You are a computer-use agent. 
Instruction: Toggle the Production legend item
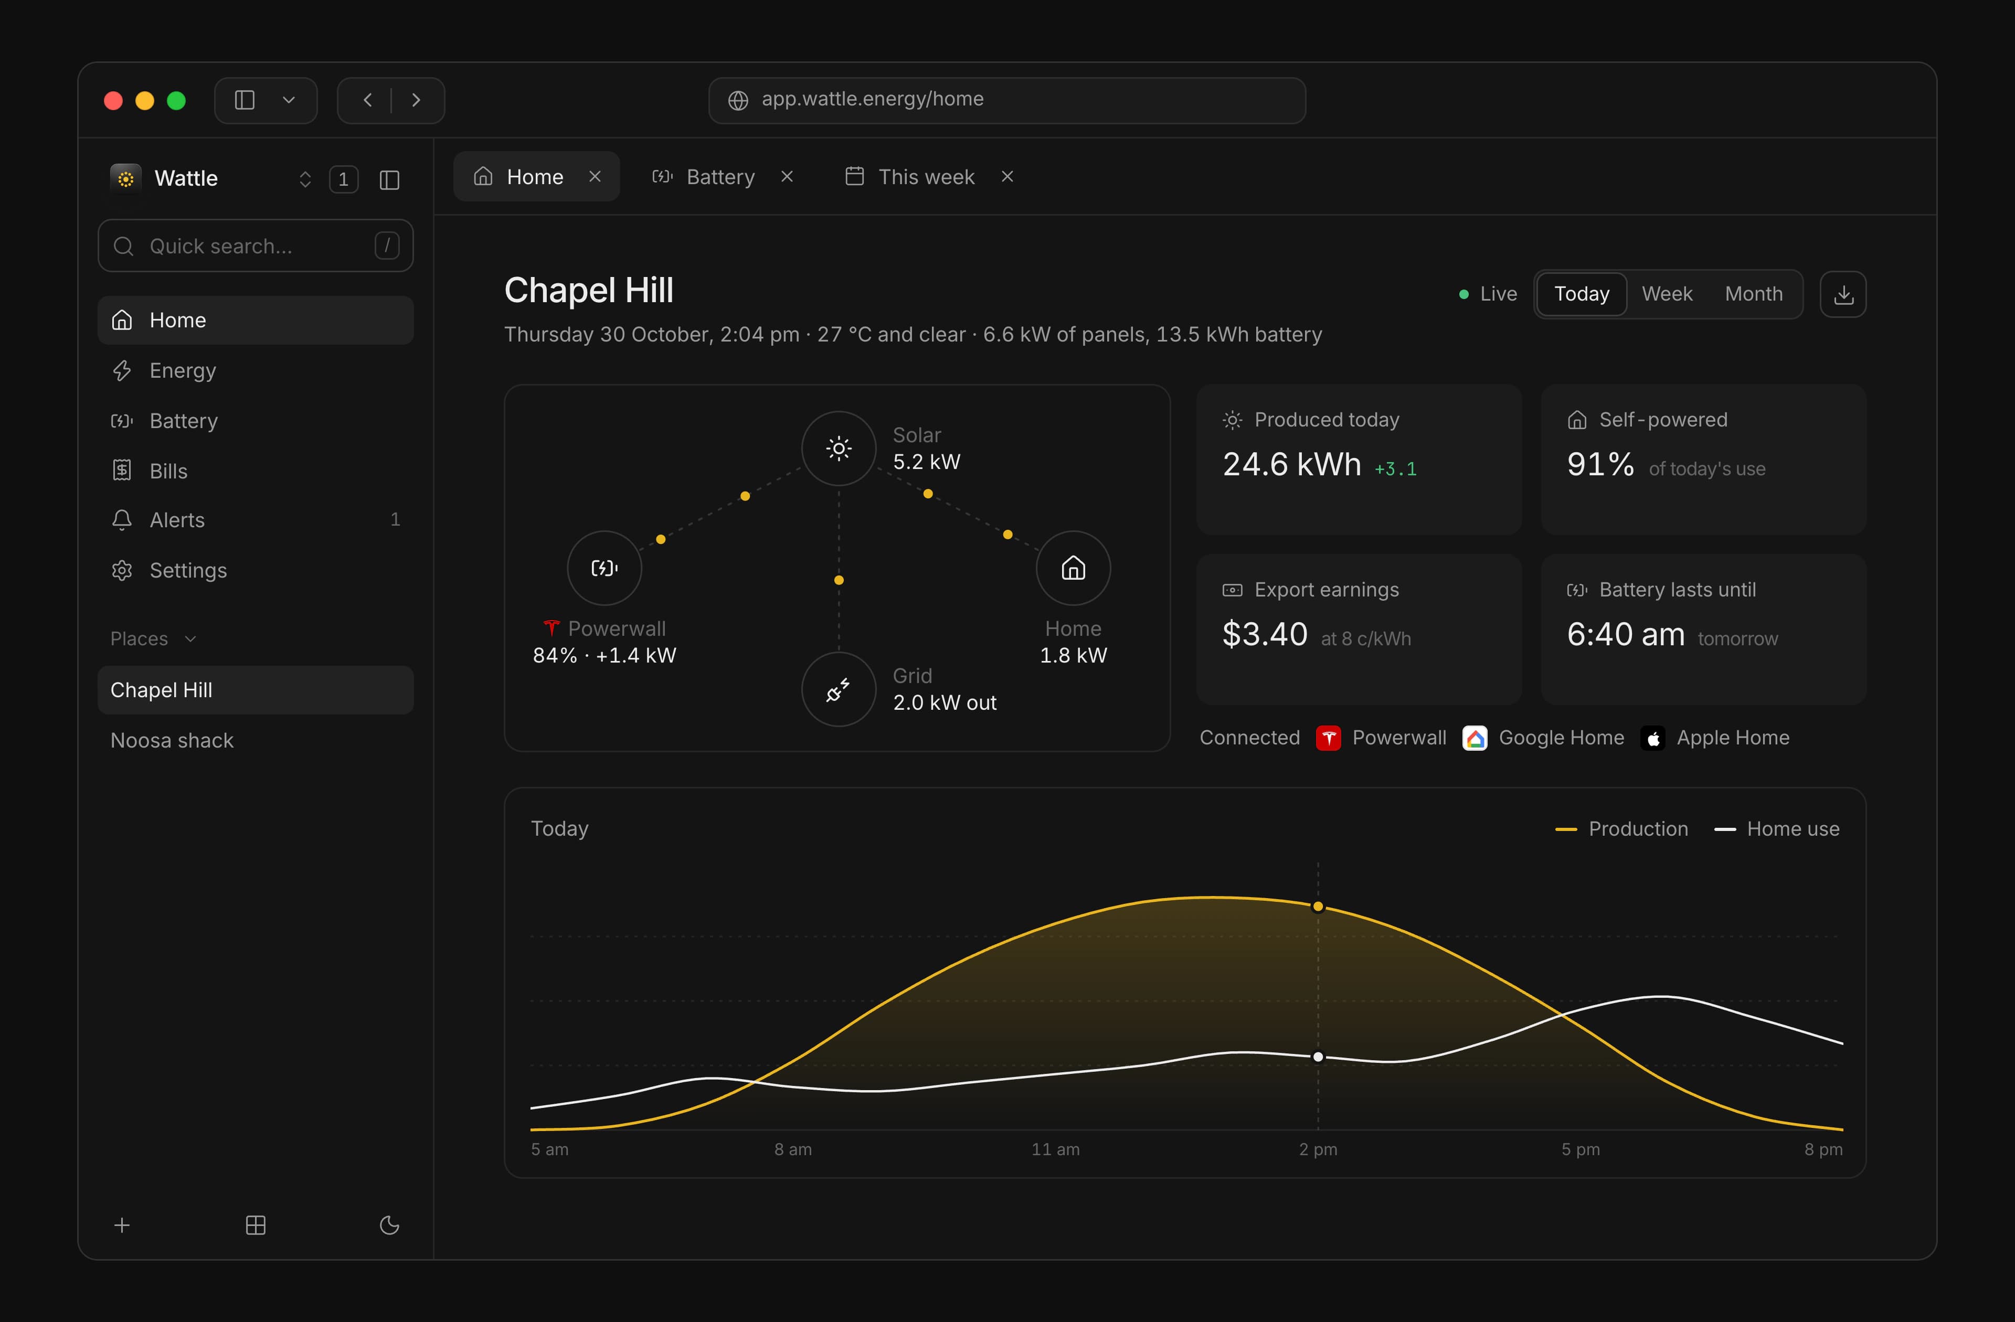coord(1621,829)
